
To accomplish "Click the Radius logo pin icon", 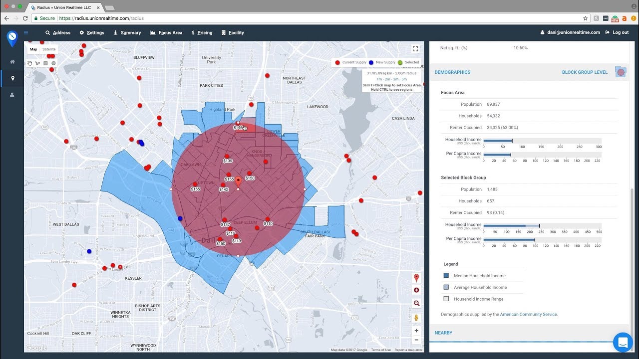I will pyautogui.click(x=12, y=38).
